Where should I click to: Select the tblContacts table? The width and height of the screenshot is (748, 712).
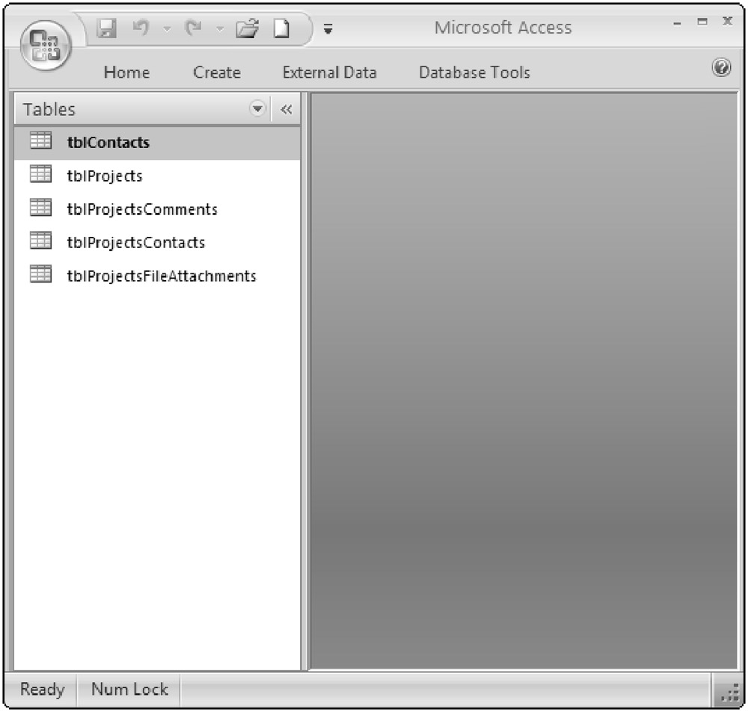[x=108, y=142]
